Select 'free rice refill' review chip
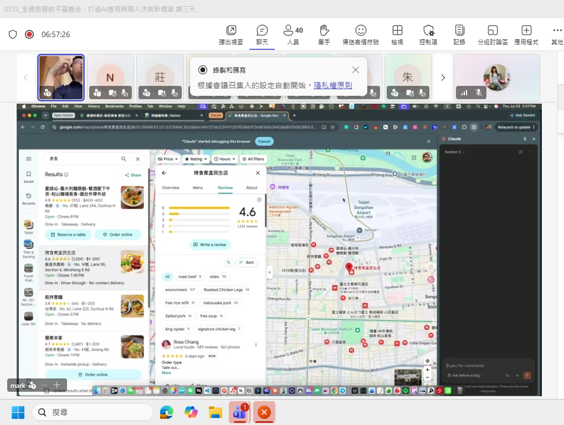The width and height of the screenshot is (564, 425). pos(180,303)
